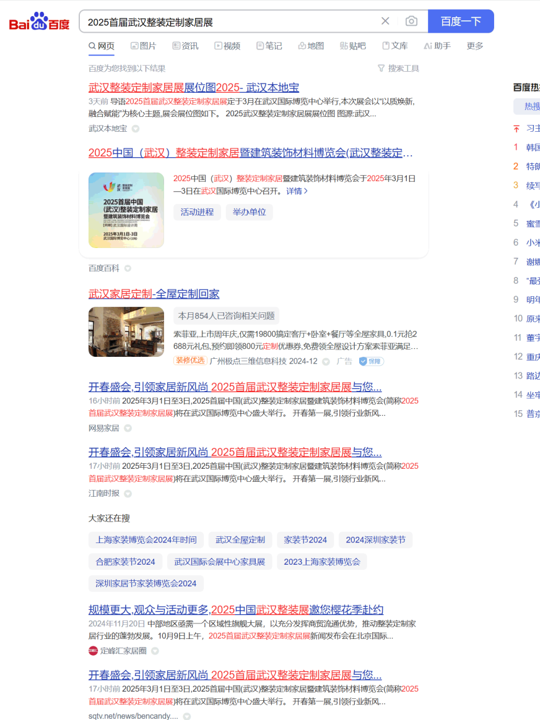Select the 网页 tab
The image size is (540, 720).
tap(102, 46)
